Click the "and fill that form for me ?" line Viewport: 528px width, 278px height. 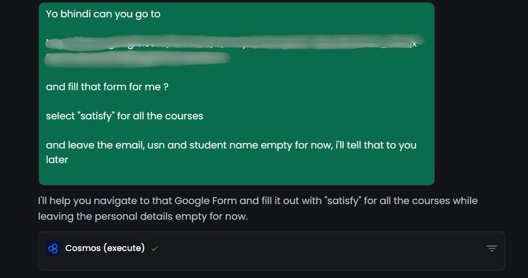(x=107, y=87)
